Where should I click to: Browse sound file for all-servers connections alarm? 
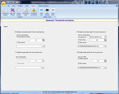pyautogui.click(x=44, y=46)
